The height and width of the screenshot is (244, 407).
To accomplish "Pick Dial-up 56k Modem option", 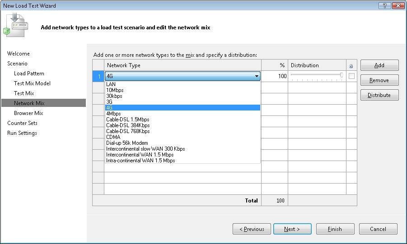I will [127, 143].
